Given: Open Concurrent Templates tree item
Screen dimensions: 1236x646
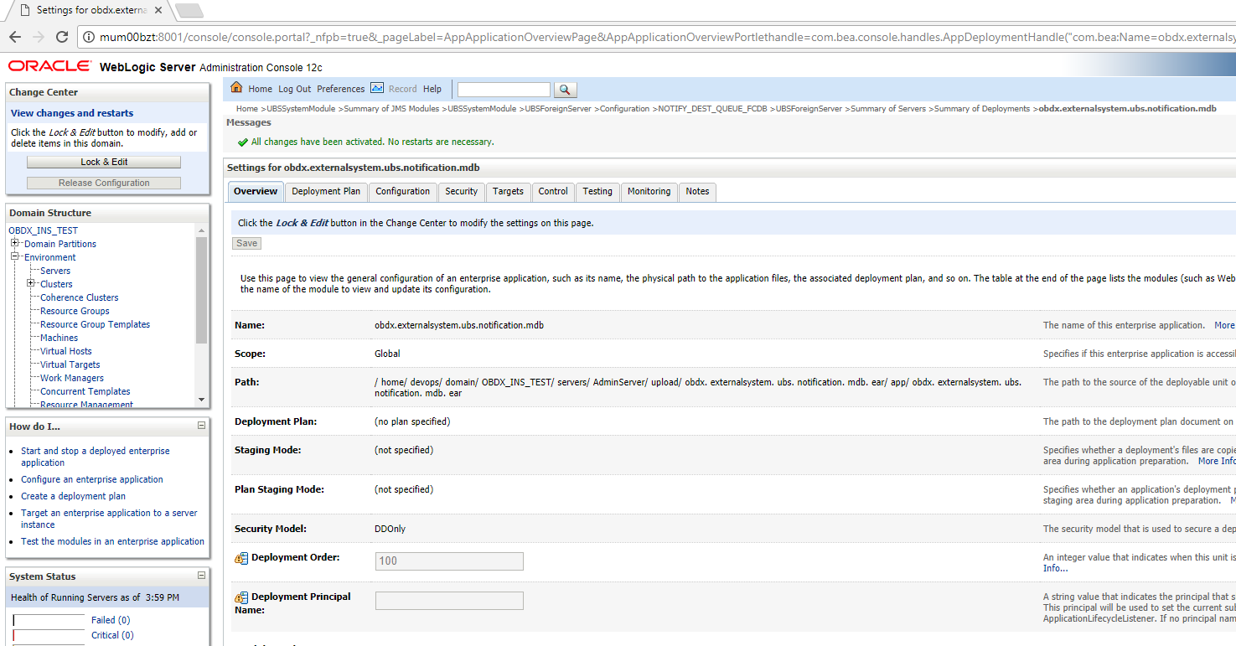Looking at the screenshot, I should [85, 391].
